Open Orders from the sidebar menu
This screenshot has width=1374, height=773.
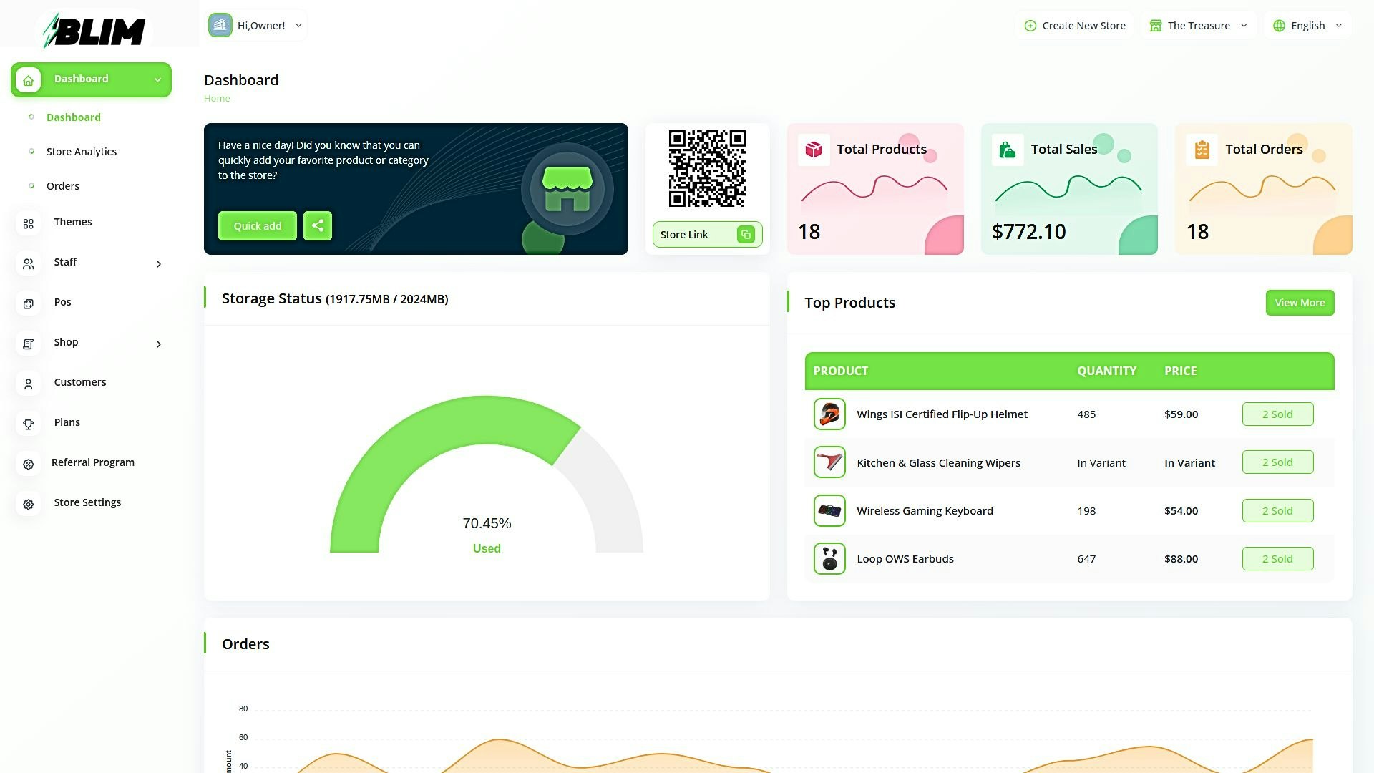(63, 185)
